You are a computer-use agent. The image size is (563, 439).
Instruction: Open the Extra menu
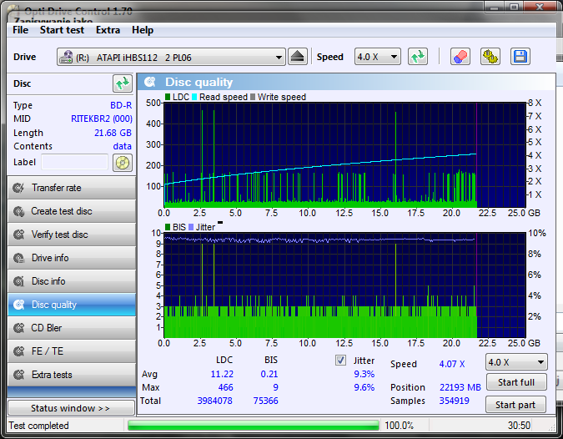click(x=108, y=30)
